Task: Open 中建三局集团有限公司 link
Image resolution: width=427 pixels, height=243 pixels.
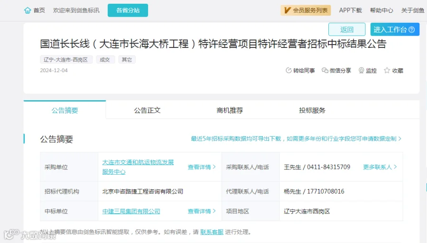Action: click(131, 211)
